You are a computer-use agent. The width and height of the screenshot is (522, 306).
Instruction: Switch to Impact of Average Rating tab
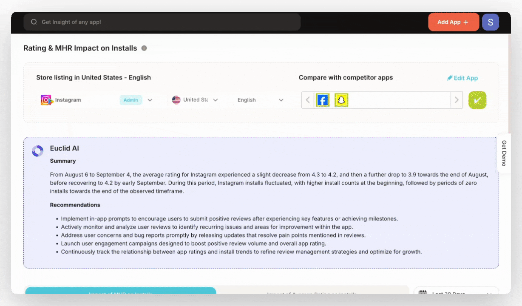(312, 292)
